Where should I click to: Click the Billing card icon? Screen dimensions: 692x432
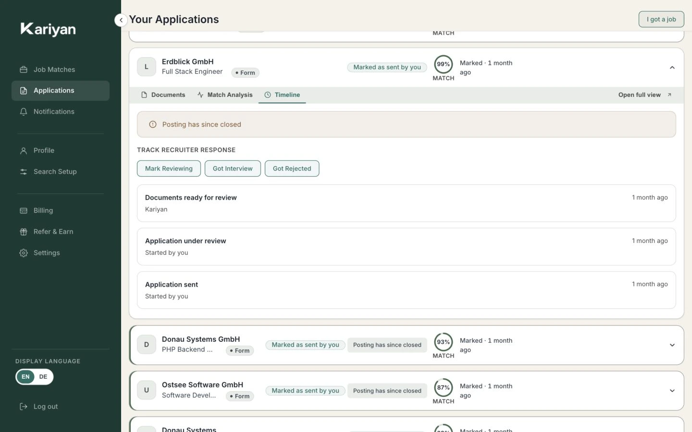24,211
